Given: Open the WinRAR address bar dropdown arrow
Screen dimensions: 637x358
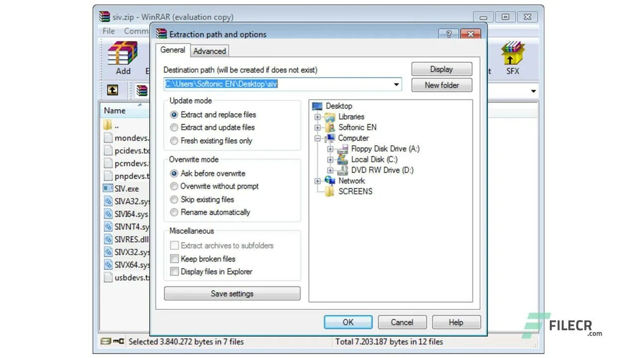Looking at the screenshot, I should tap(533, 91).
